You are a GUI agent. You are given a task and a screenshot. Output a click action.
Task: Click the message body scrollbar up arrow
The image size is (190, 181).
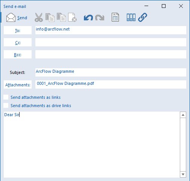[x=183, y=115]
